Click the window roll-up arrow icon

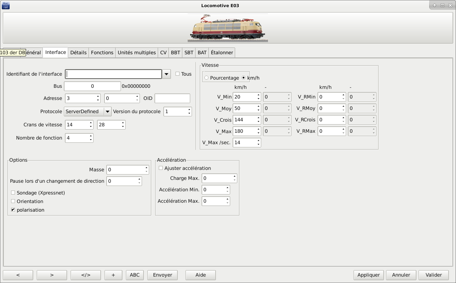pyautogui.click(x=435, y=5)
